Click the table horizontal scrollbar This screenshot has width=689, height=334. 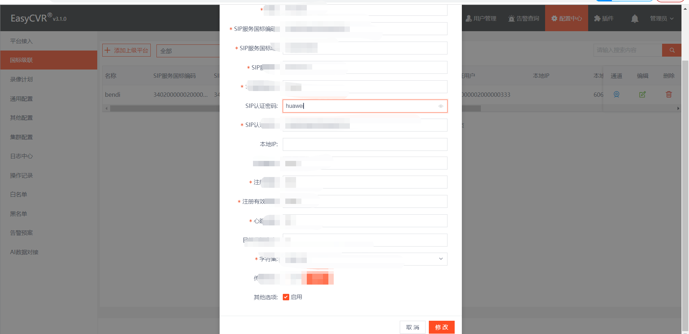165,108
